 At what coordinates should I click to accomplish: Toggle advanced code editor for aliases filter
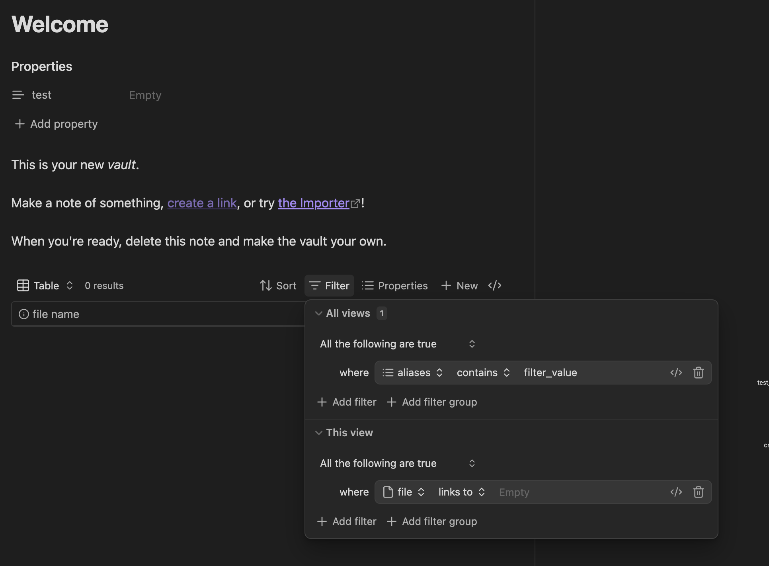676,373
